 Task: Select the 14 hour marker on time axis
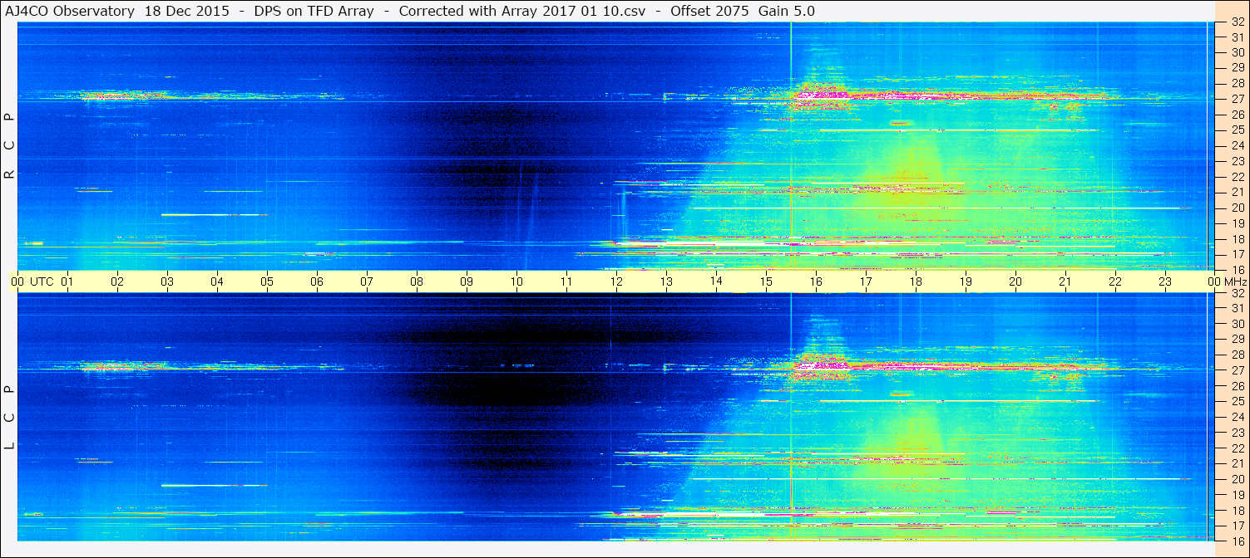pyautogui.click(x=716, y=281)
